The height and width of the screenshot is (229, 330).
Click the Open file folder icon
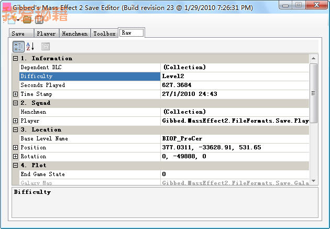pos(26,19)
